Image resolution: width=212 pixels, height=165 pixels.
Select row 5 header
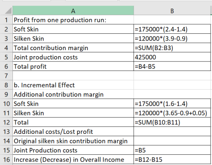tap(6, 57)
